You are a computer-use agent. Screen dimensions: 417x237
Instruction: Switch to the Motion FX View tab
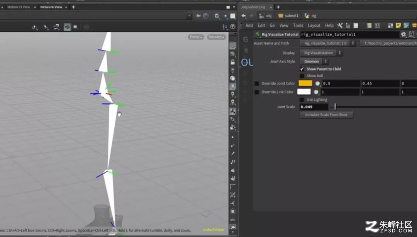pos(19,7)
